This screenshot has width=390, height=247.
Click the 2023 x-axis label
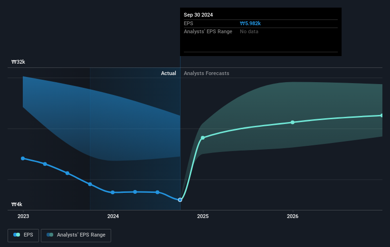(23, 216)
